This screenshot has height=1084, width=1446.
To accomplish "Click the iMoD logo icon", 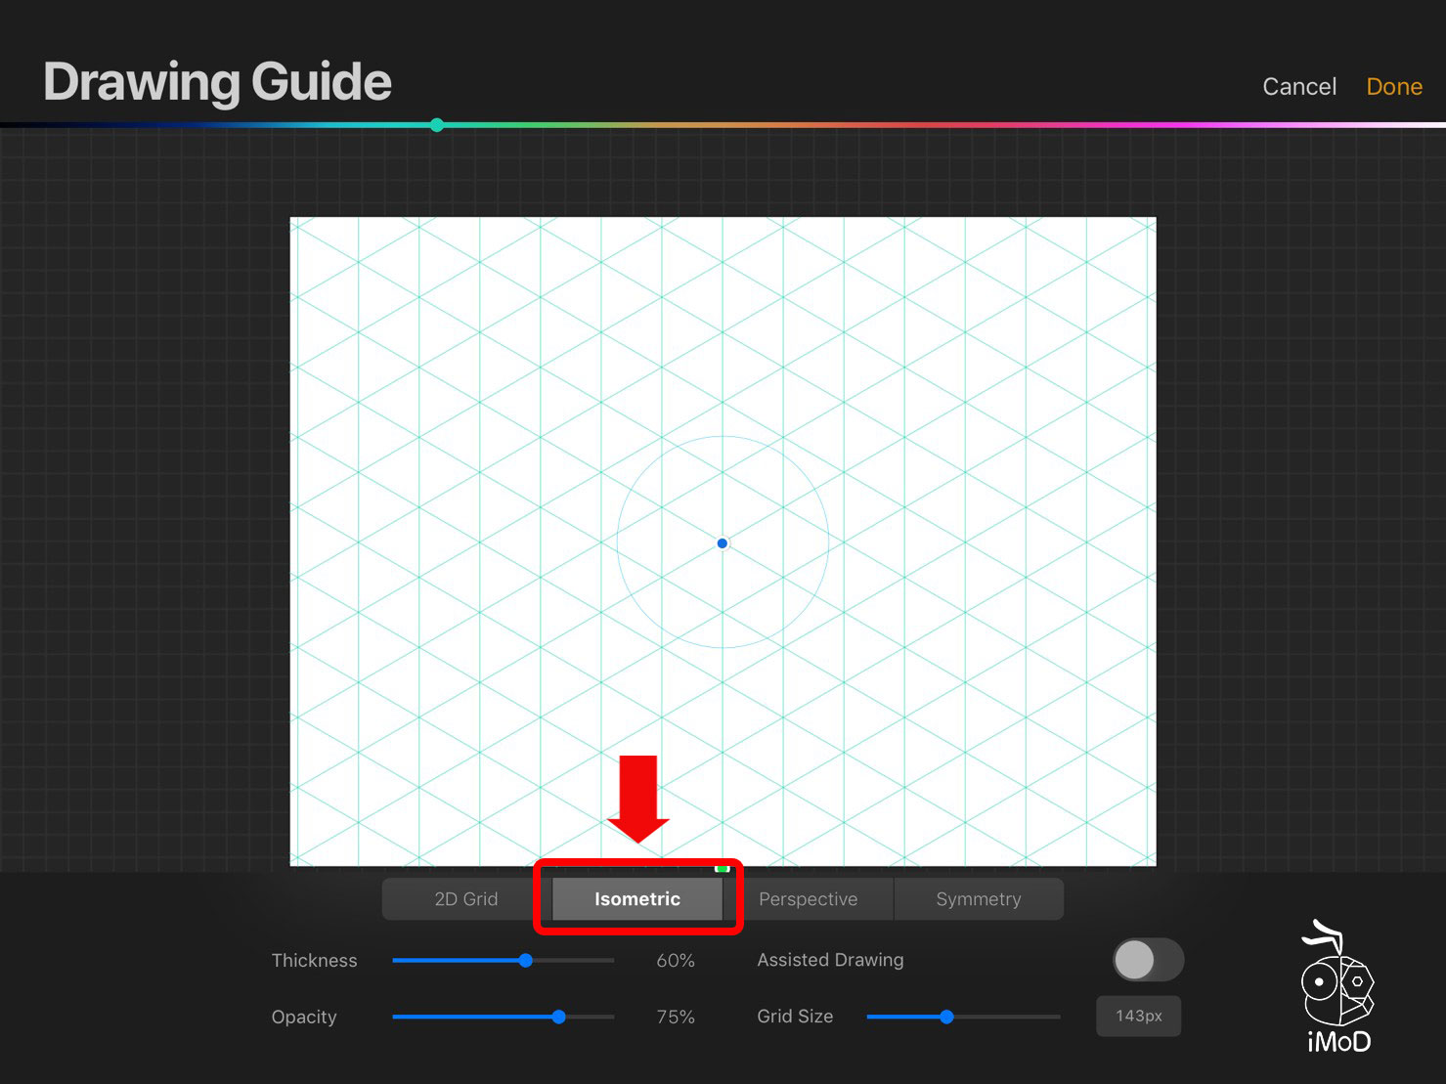I will pyautogui.click(x=1337, y=987).
